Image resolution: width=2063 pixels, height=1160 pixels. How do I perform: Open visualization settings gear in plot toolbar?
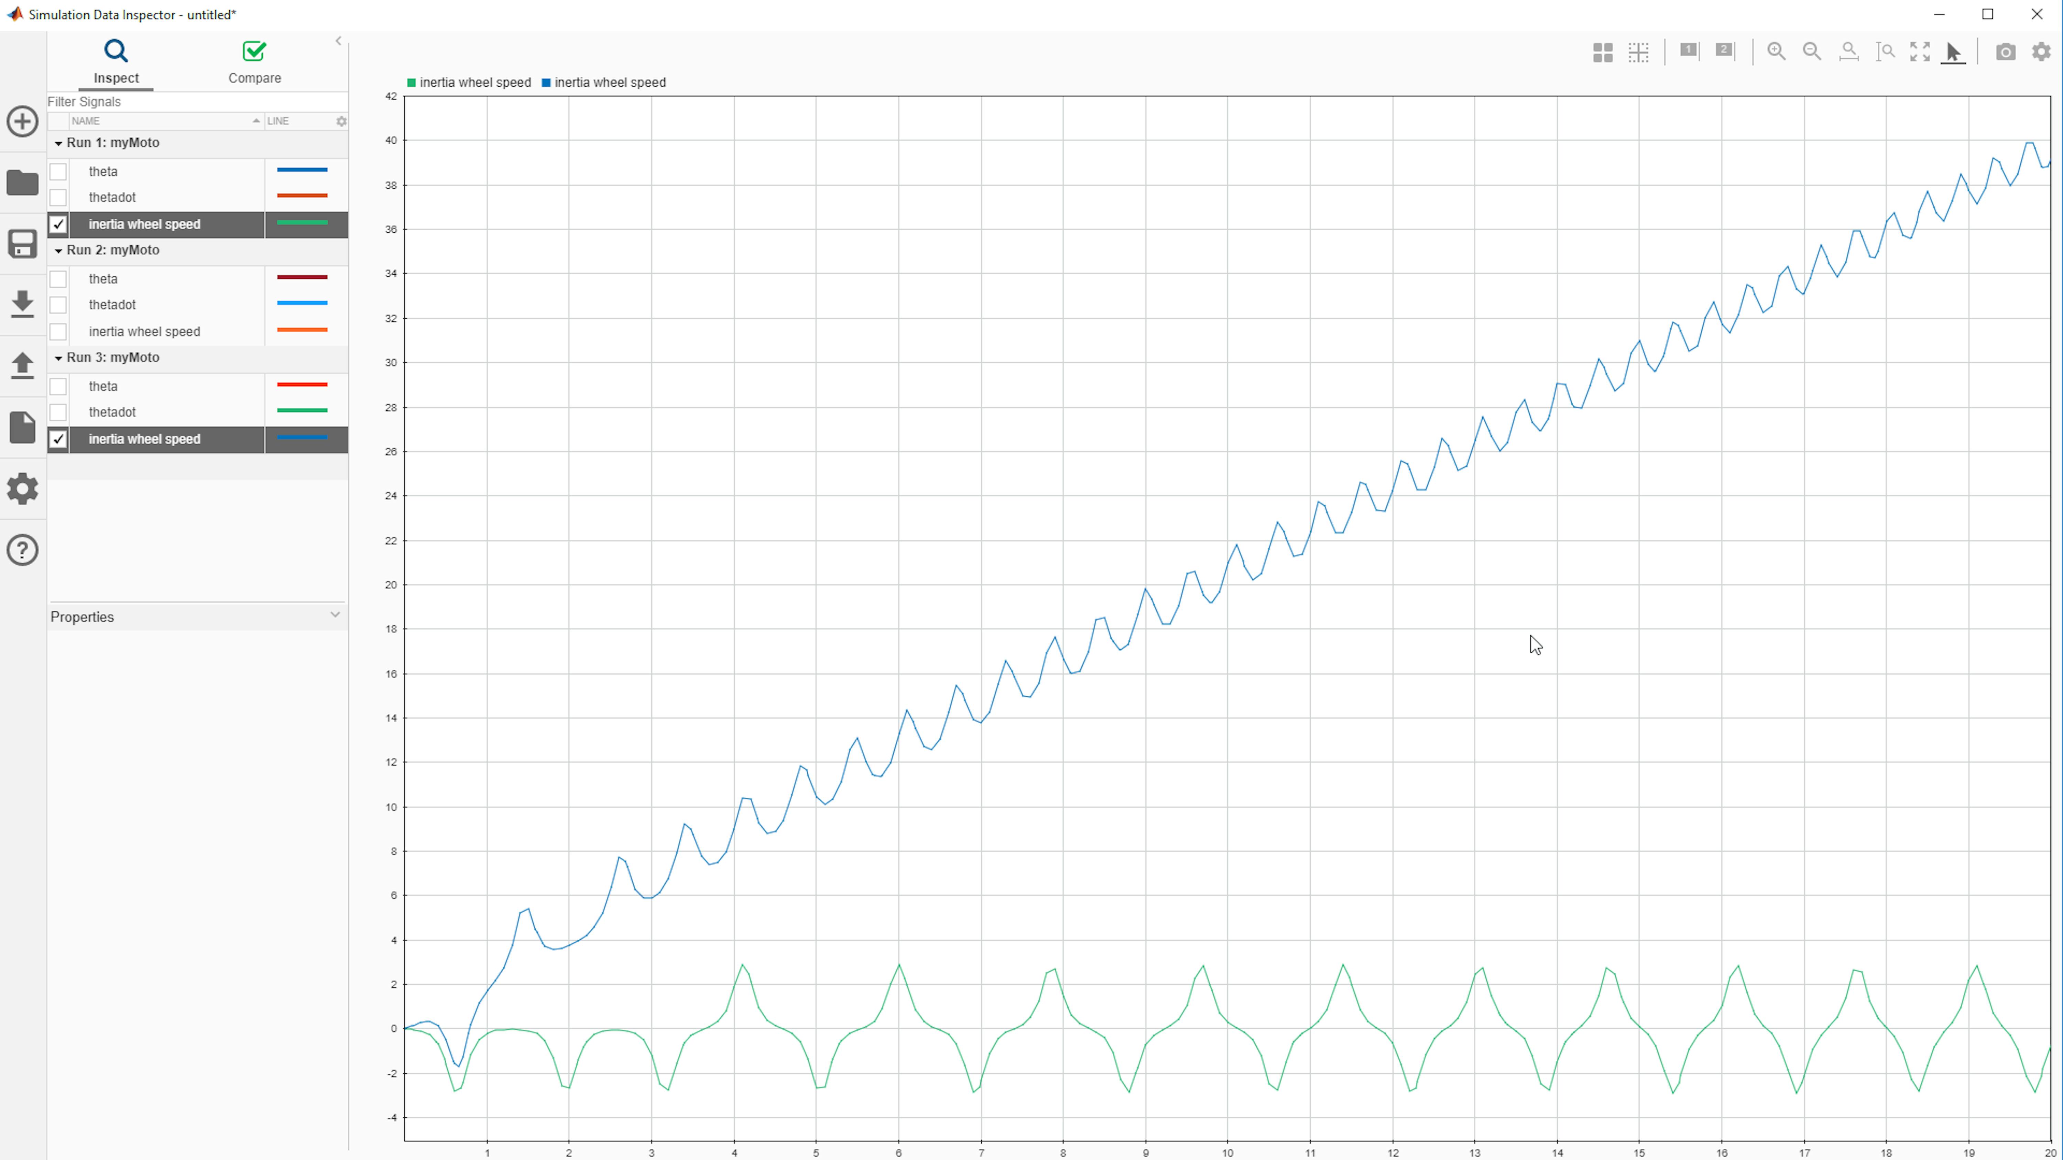(2041, 52)
